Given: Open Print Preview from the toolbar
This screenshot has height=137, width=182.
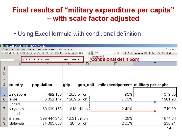Looking at the screenshot, I should (x=20, y=53).
